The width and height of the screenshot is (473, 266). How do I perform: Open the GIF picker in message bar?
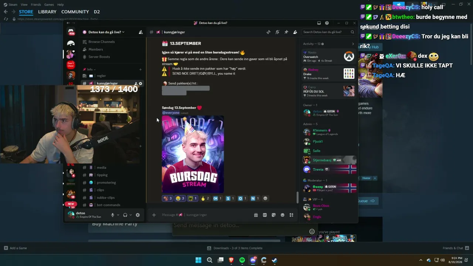tap(265, 215)
